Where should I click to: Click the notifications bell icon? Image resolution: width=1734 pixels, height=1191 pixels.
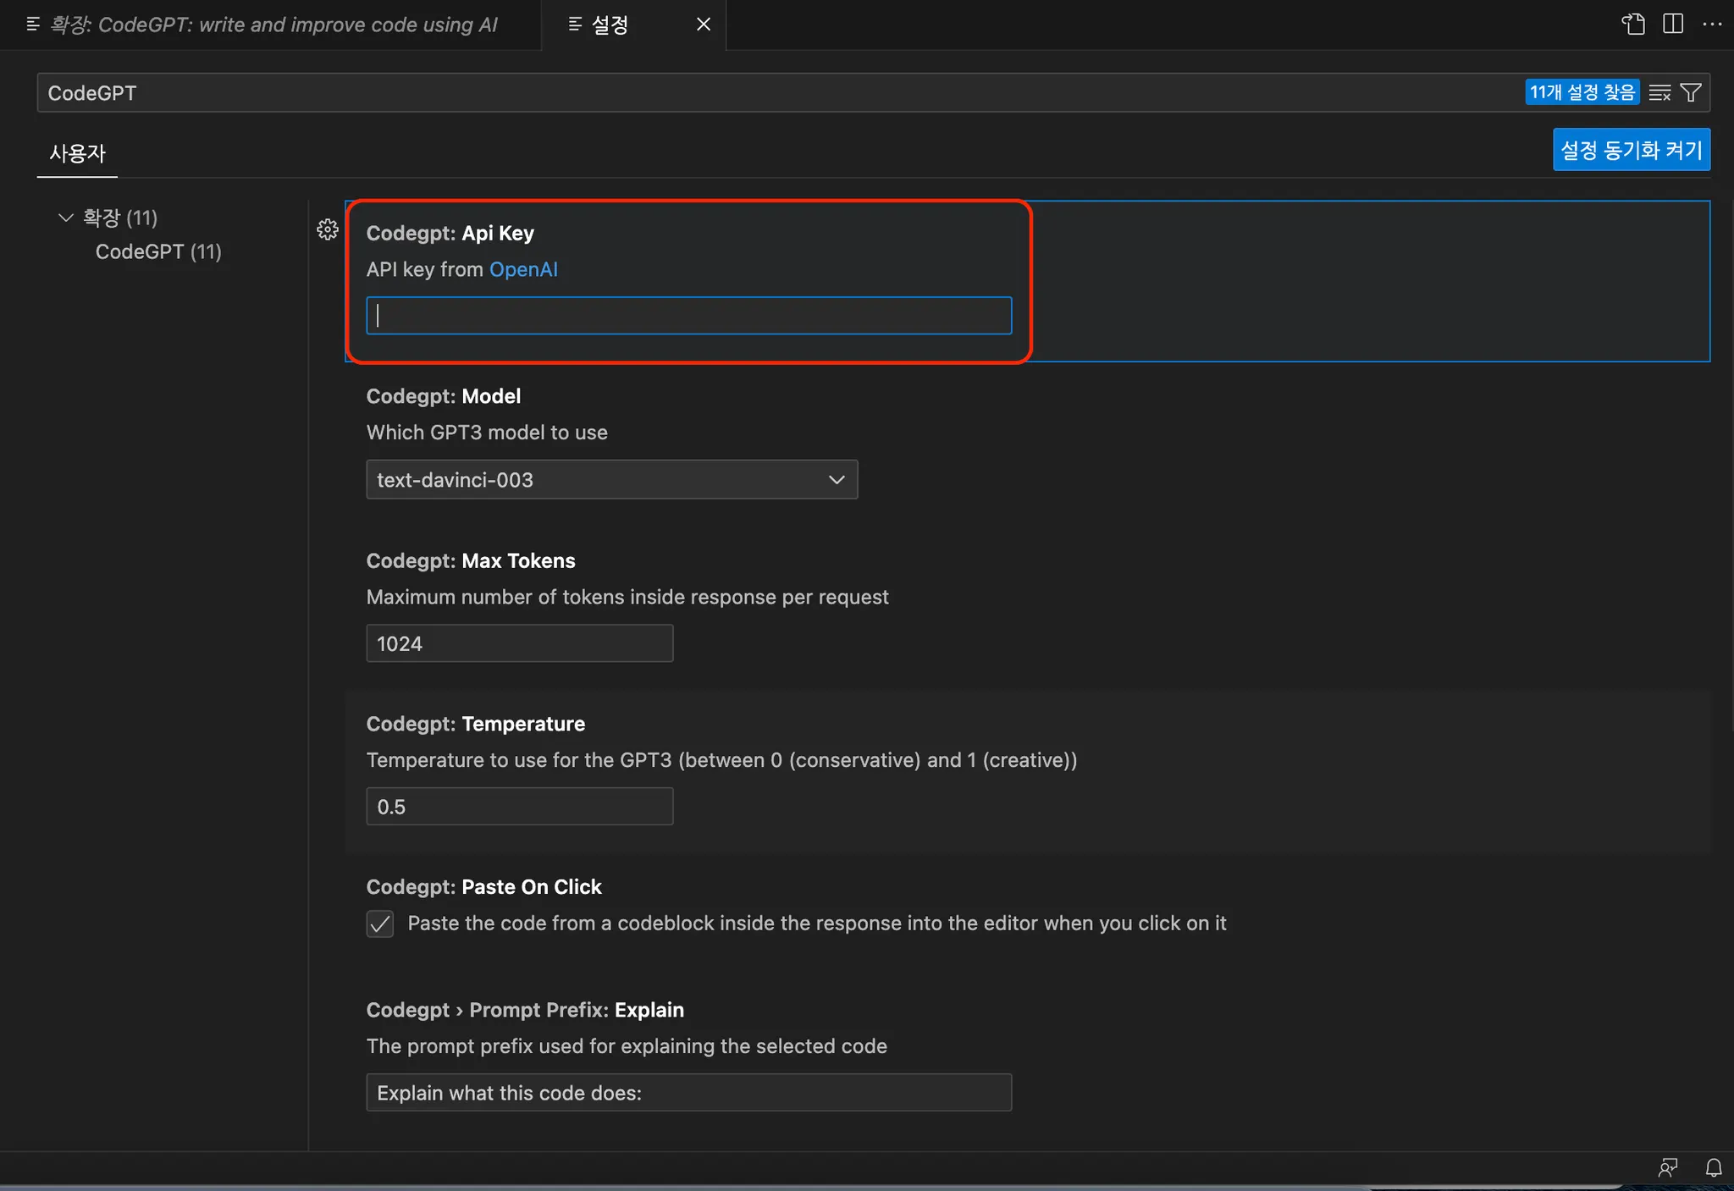point(1713,1168)
